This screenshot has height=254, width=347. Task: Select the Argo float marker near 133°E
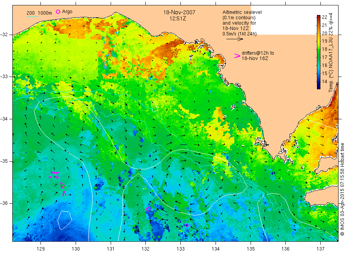[187, 225]
